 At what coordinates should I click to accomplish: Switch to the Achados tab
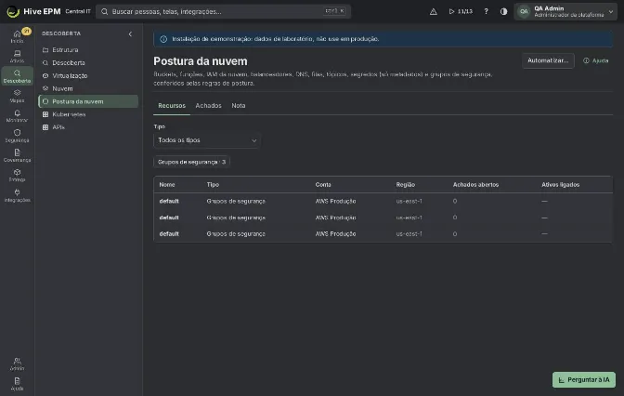[208, 106]
